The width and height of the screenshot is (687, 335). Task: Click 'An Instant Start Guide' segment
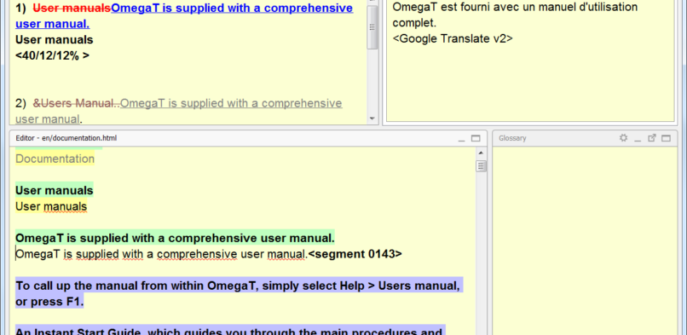pos(230,331)
